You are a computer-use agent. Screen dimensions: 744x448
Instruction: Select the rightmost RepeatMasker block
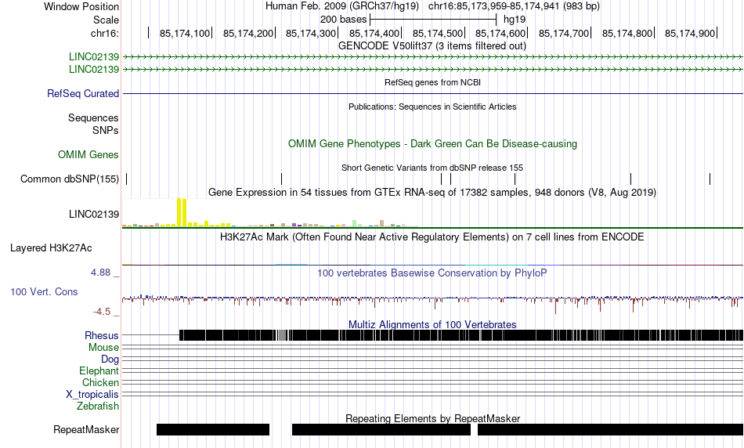pos(610,429)
